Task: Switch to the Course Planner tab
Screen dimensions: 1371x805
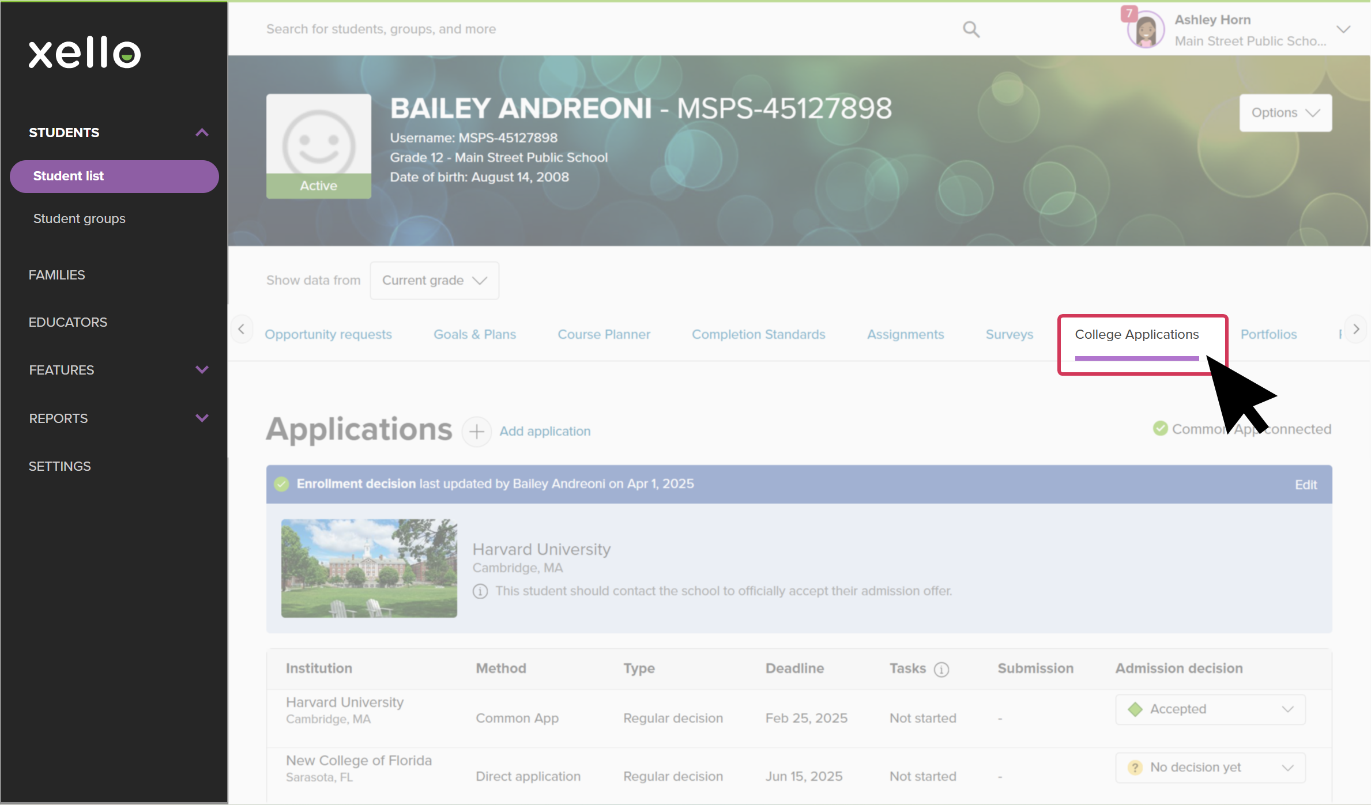Action: [x=604, y=334]
